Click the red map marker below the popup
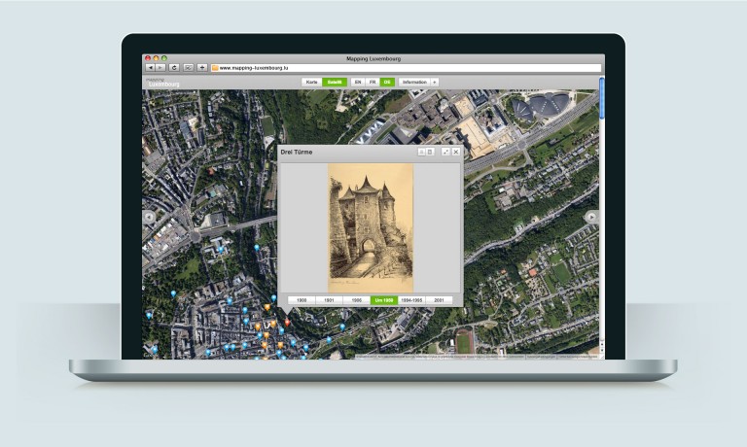 point(287,323)
